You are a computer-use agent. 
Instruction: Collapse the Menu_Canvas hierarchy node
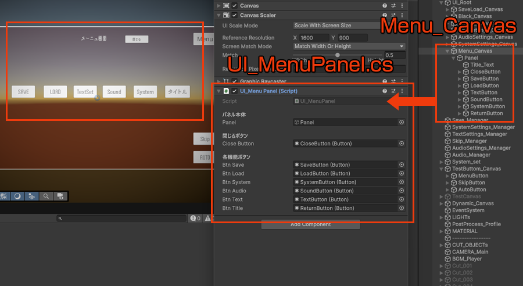click(x=446, y=51)
